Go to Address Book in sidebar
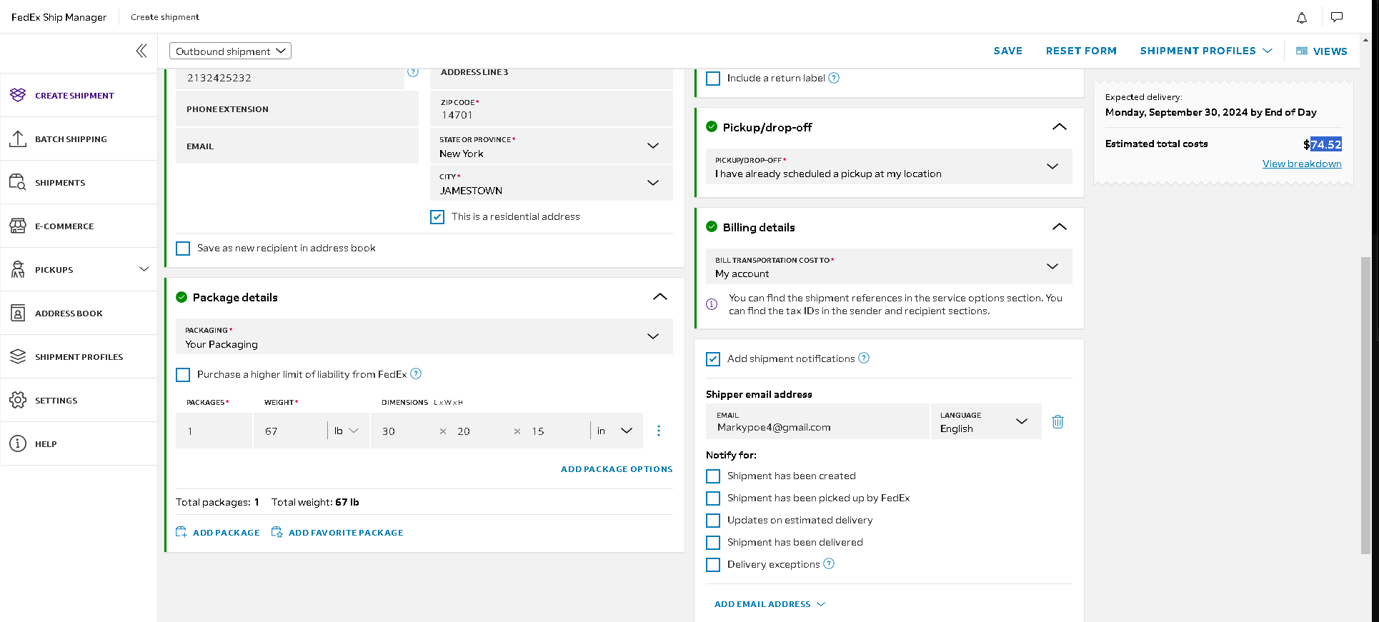This screenshot has width=1379, height=622. (x=79, y=313)
